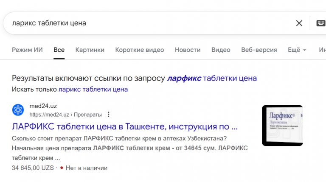Open the Видео tab

click(221, 50)
